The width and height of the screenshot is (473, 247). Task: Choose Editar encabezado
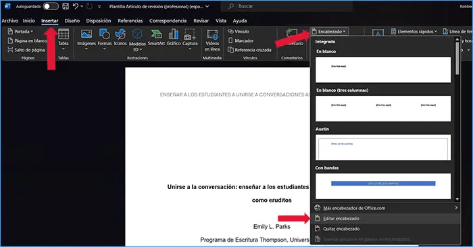click(x=386, y=219)
